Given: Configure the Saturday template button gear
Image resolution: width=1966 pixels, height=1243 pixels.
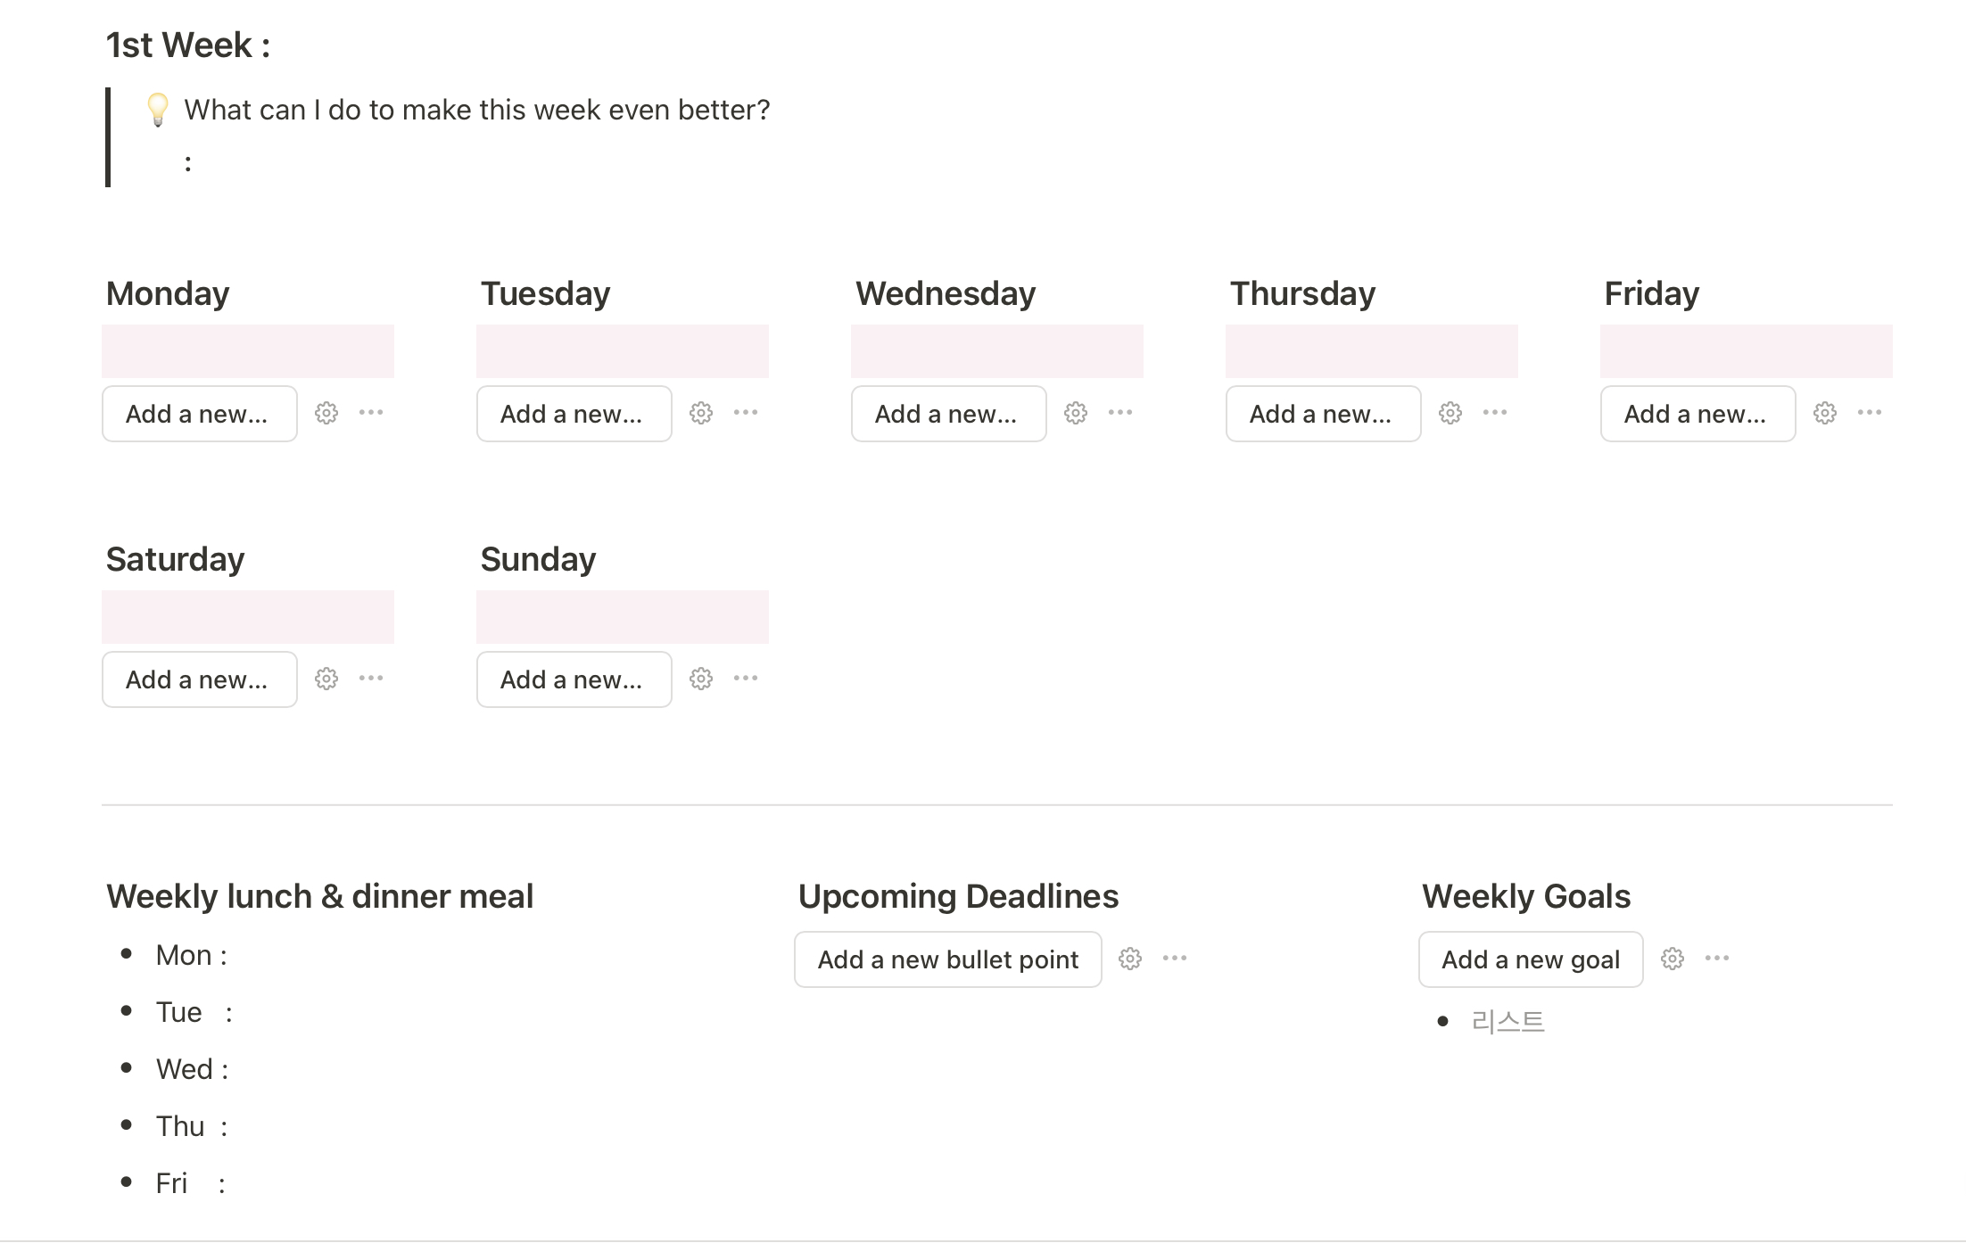Looking at the screenshot, I should [x=326, y=679].
